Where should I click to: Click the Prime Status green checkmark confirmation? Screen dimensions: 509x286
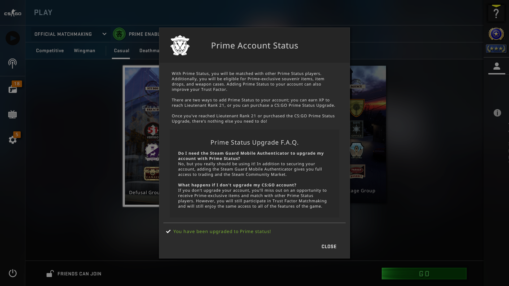click(168, 231)
